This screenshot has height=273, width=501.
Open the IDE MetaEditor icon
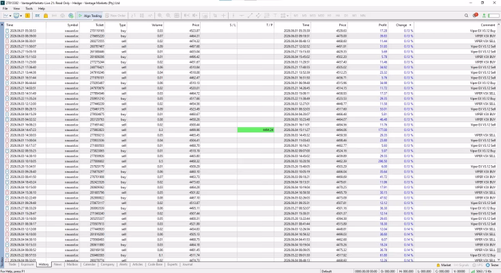38,15
